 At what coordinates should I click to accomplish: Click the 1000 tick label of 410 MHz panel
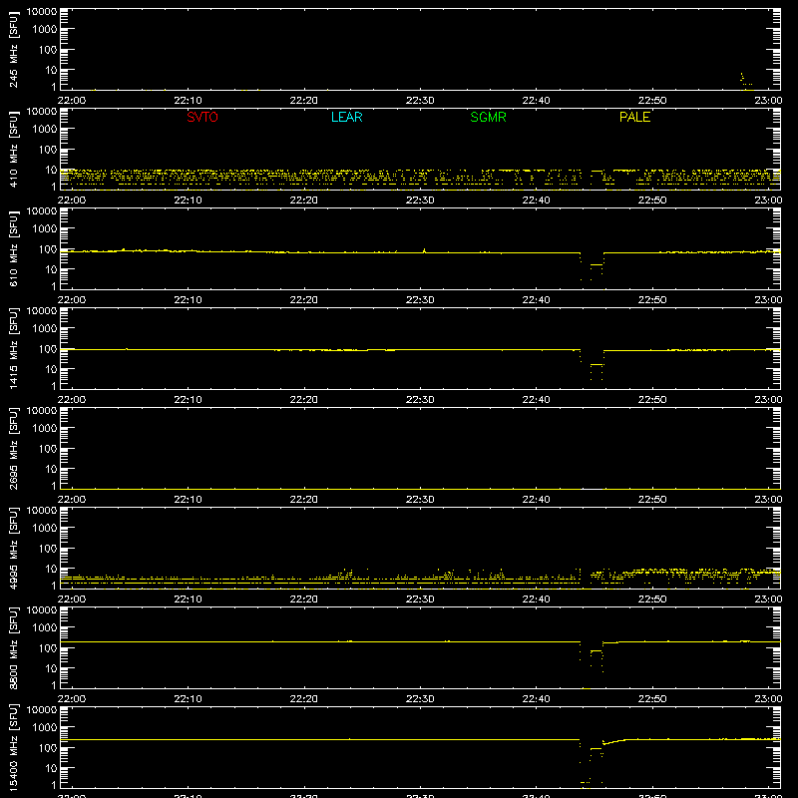(45, 130)
